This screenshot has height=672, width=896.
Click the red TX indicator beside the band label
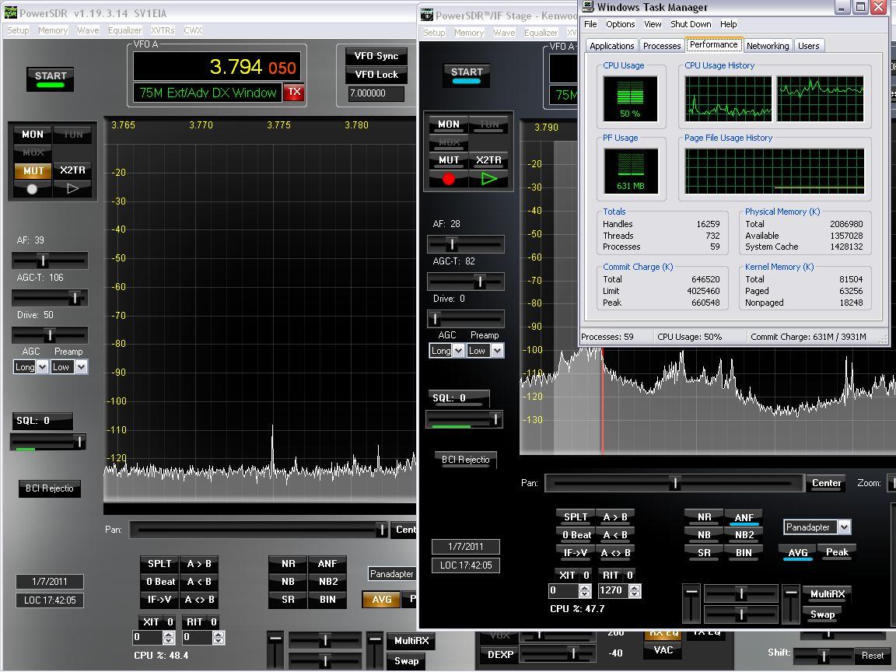pos(294,92)
